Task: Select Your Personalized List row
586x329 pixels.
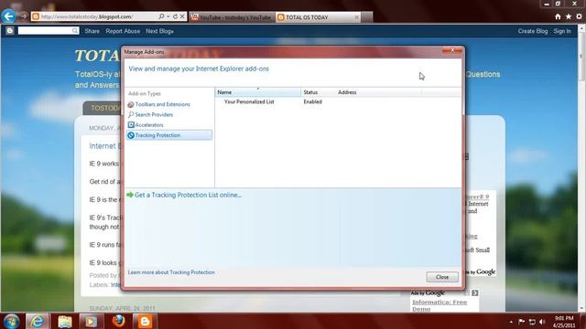Action: 338,101
